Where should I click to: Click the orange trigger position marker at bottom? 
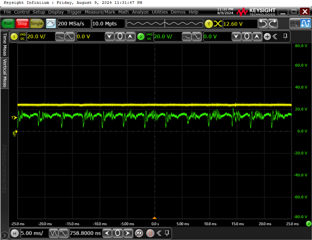154,218
